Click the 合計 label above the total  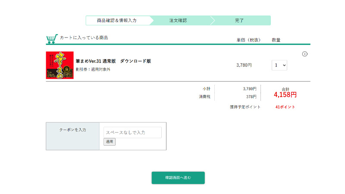[x=285, y=89]
